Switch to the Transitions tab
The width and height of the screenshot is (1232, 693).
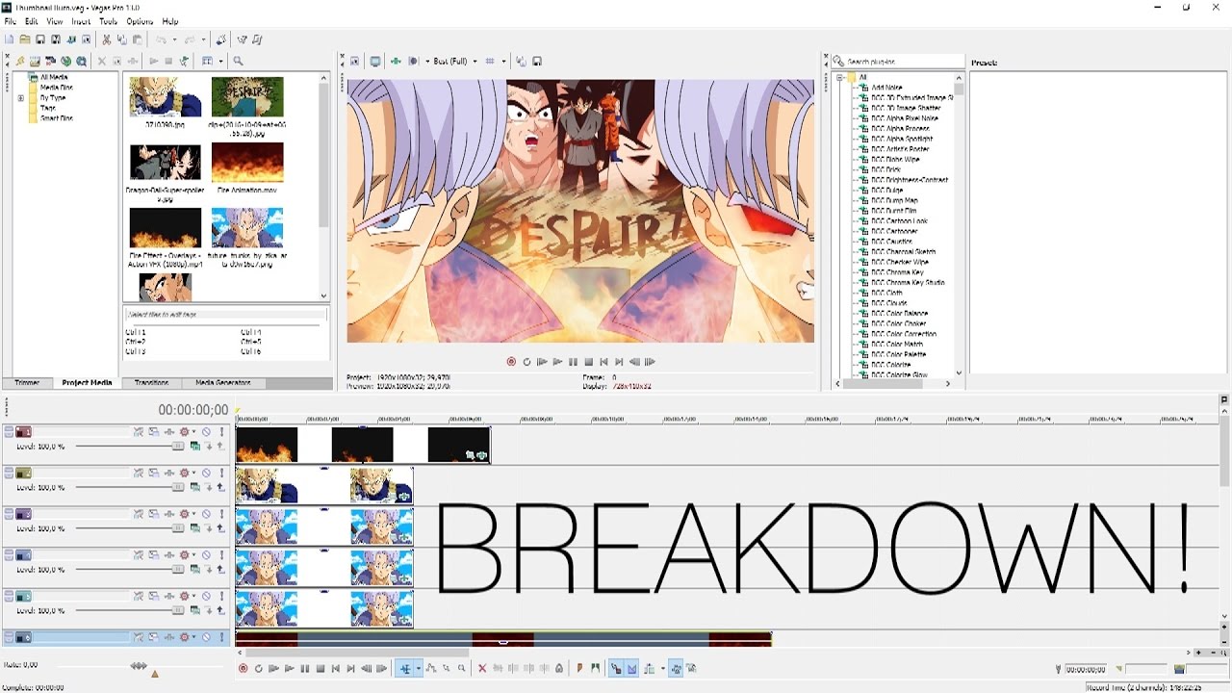tap(151, 382)
